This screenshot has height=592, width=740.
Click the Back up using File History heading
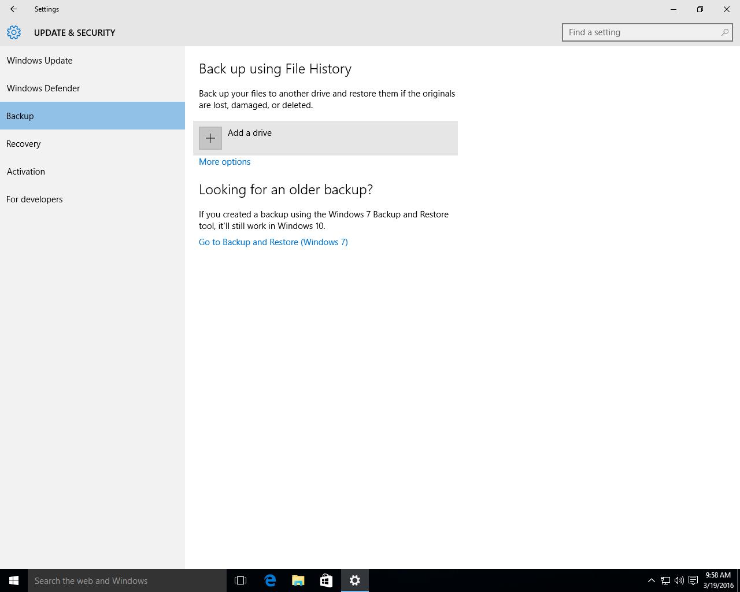275,69
